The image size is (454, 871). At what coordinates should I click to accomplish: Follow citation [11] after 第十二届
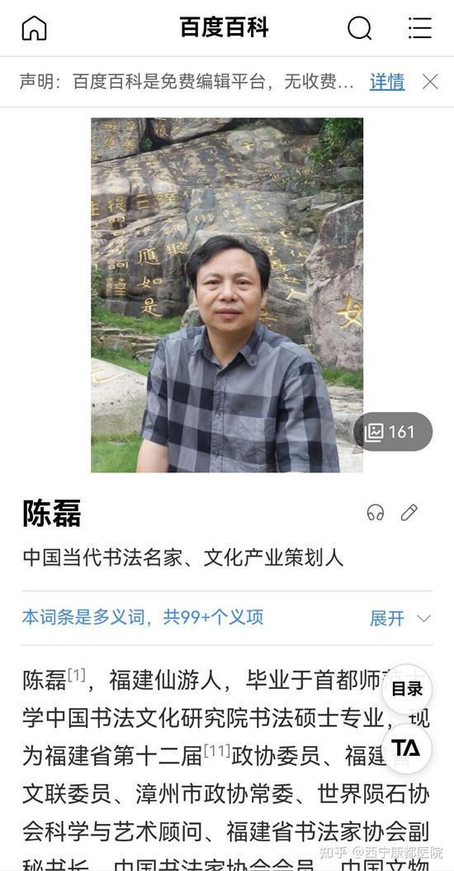click(217, 751)
